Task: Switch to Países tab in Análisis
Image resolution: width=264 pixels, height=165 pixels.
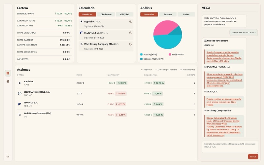Action: pyautogui.click(x=186, y=15)
